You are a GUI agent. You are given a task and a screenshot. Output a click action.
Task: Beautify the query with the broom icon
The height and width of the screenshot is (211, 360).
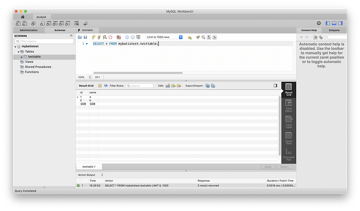198,37
